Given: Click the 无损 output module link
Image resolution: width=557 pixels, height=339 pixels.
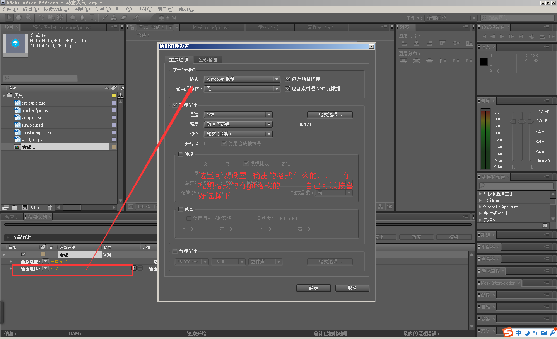Looking at the screenshot, I should (54, 269).
